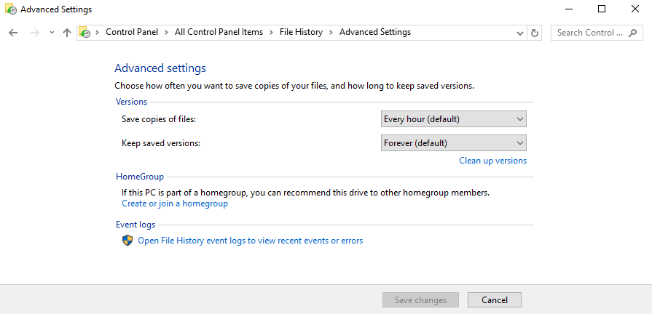Open the Keep saved versions dropdown
Screen dimensions: 652x314
click(454, 143)
